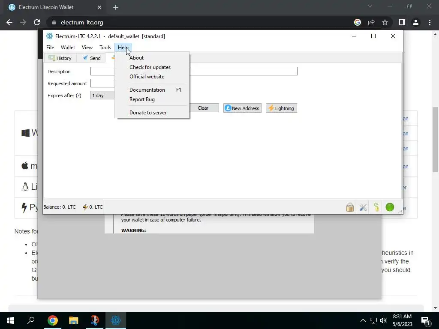Click Chrome's back arrow
Image resolution: width=439 pixels, height=329 pixels.
pos(9,22)
